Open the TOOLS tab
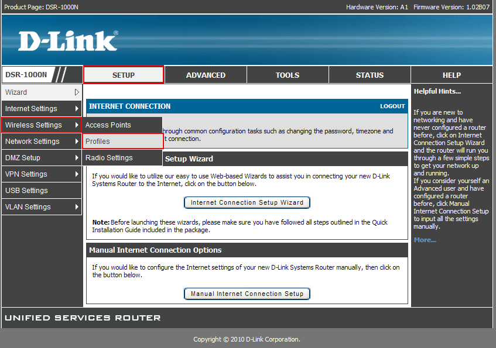This screenshot has height=348, width=496. pos(288,75)
